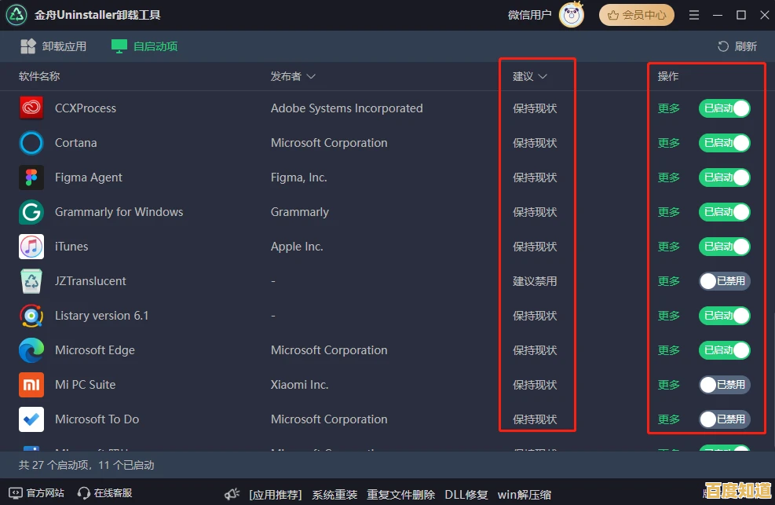Switch to the 卸载应用 tab
775x505 pixels.
tap(54, 46)
